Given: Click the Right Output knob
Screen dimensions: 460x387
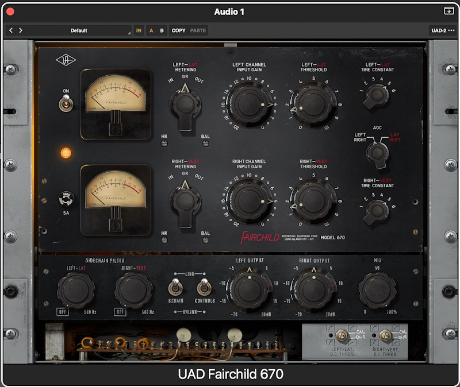Looking at the screenshot, I should (313, 290).
